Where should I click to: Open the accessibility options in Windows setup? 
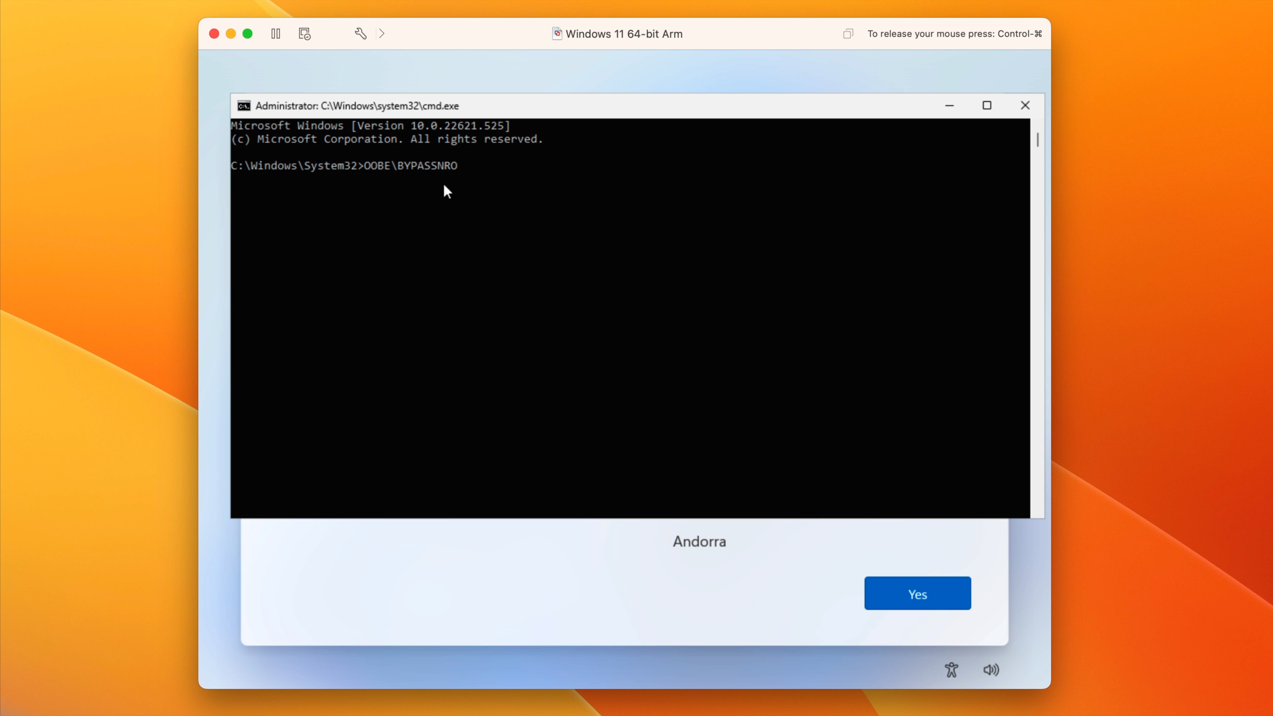951,670
